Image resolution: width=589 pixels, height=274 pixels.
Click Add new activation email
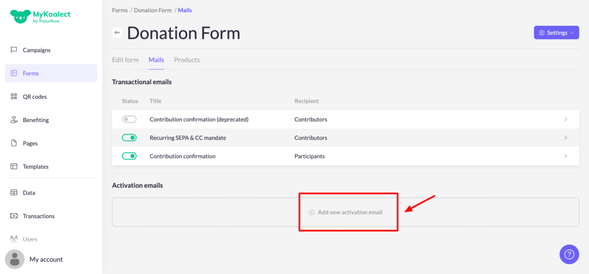coord(346,212)
